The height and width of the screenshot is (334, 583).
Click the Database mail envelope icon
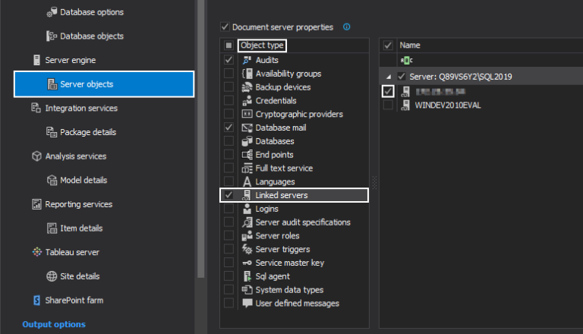[247, 128]
